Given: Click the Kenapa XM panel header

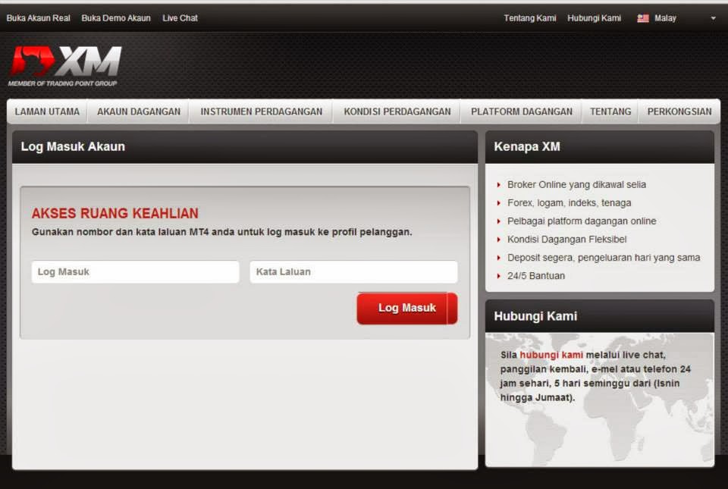Looking at the screenshot, I should pos(600,147).
